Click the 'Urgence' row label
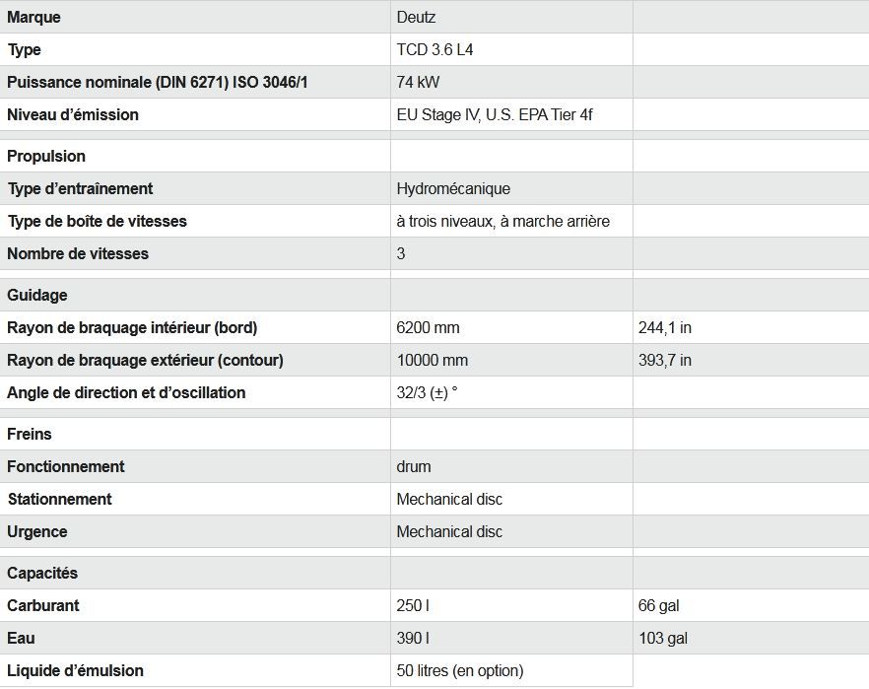Viewport: 869px width, 689px height. tap(37, 531)
